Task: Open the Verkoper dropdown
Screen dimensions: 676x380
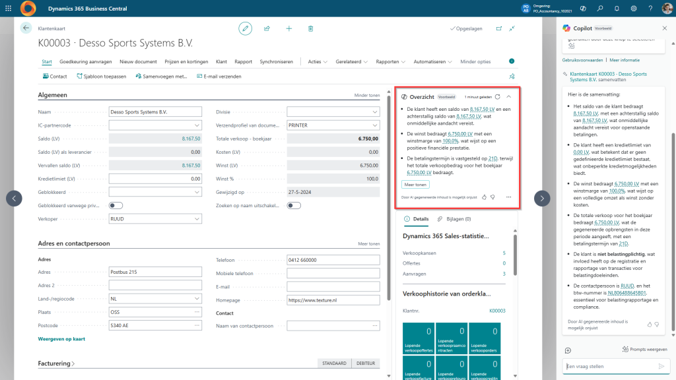Action: [197, 219]
